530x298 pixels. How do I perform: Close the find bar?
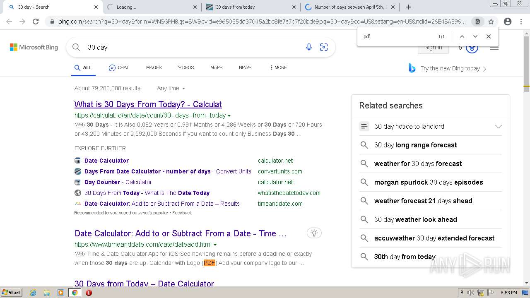(489, 36)
